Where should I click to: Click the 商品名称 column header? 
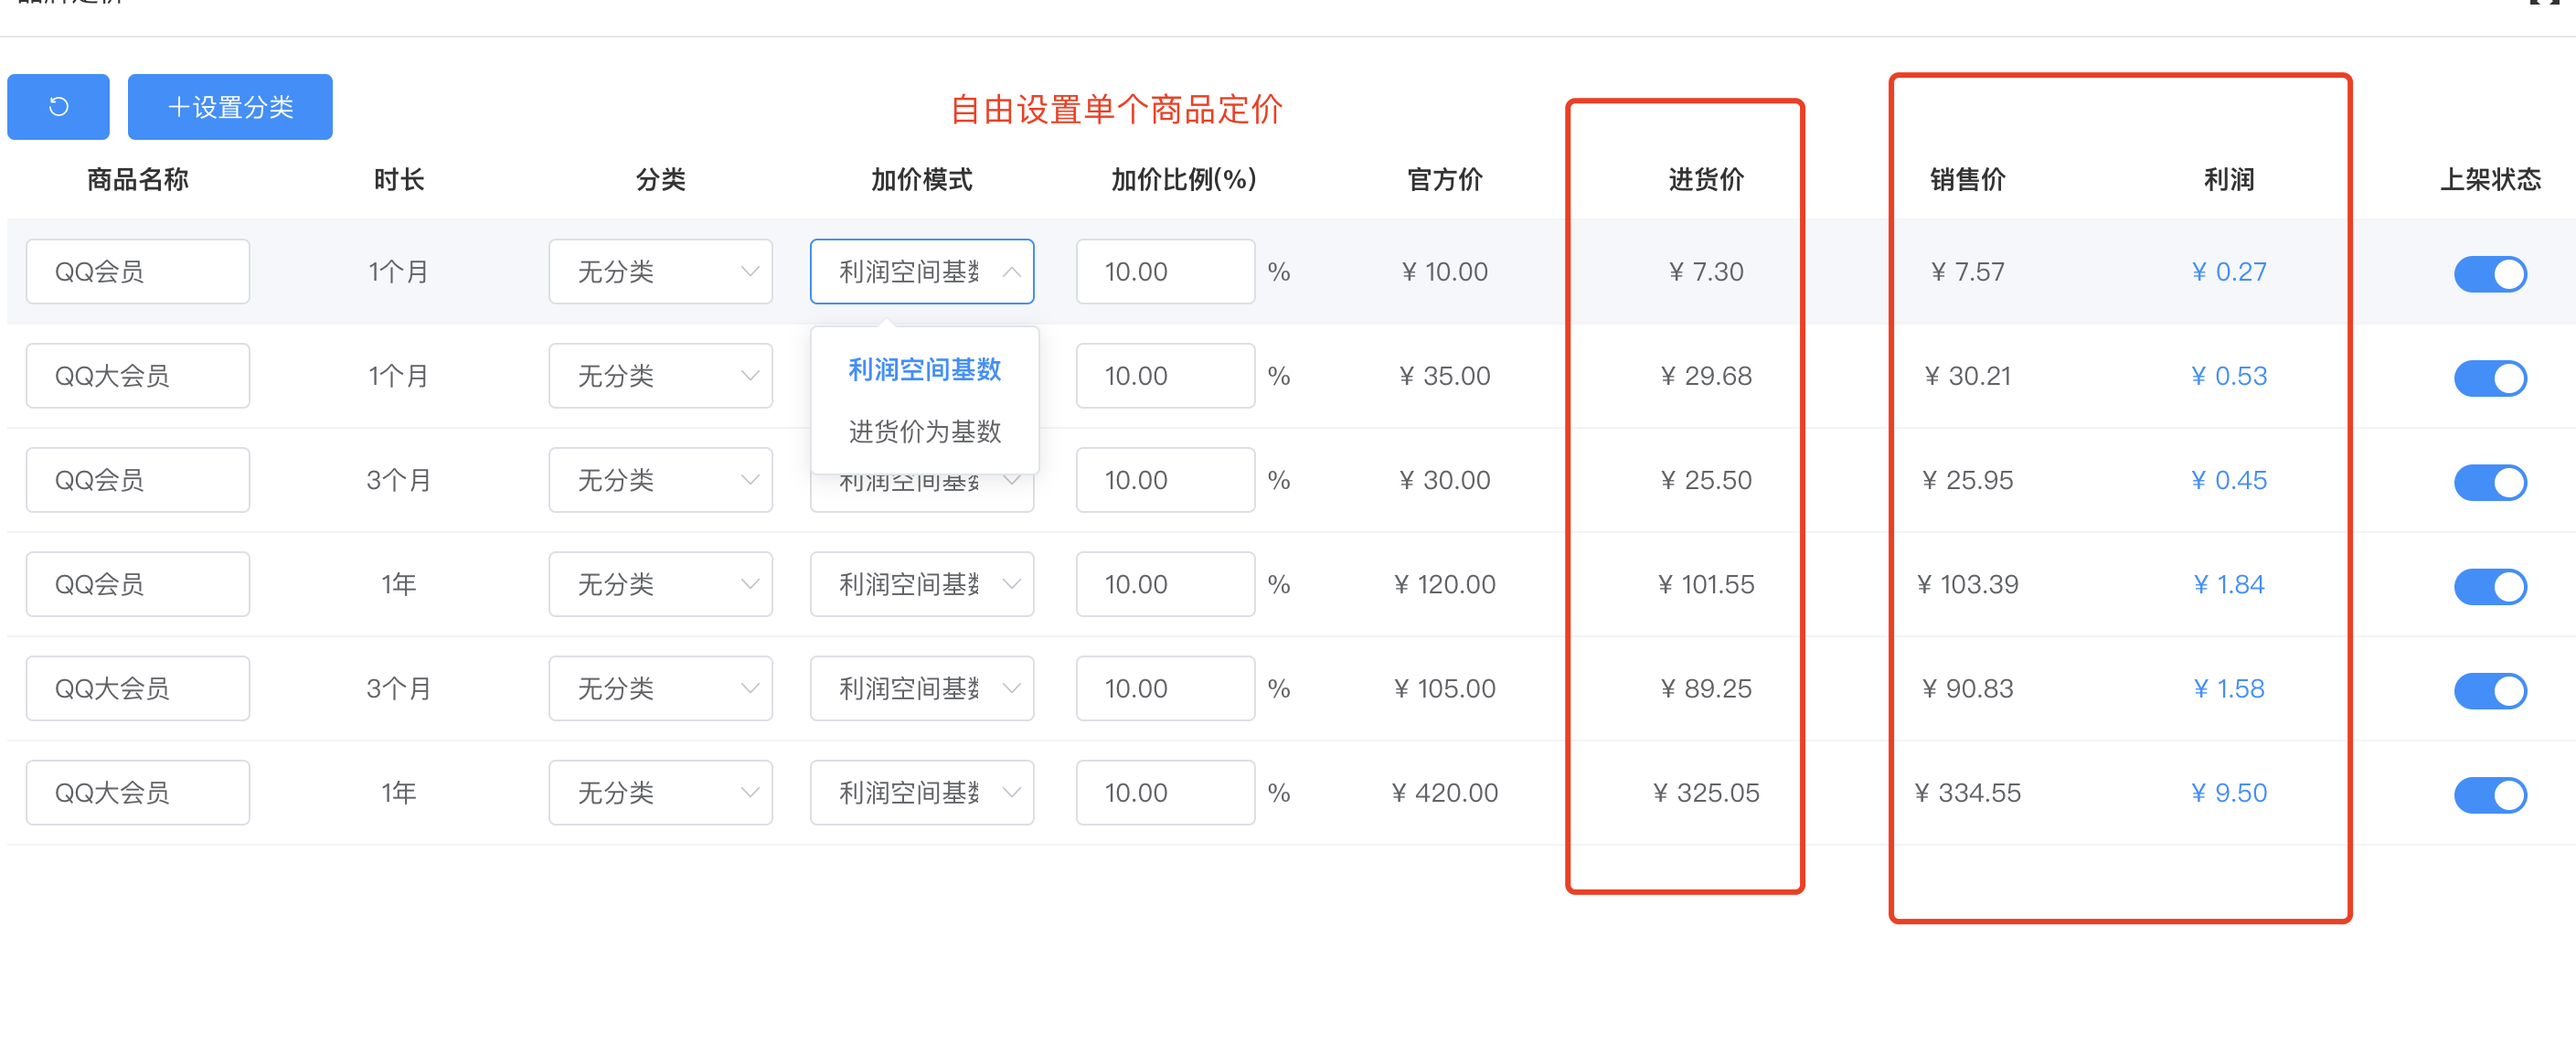click(x=138, y=179)
